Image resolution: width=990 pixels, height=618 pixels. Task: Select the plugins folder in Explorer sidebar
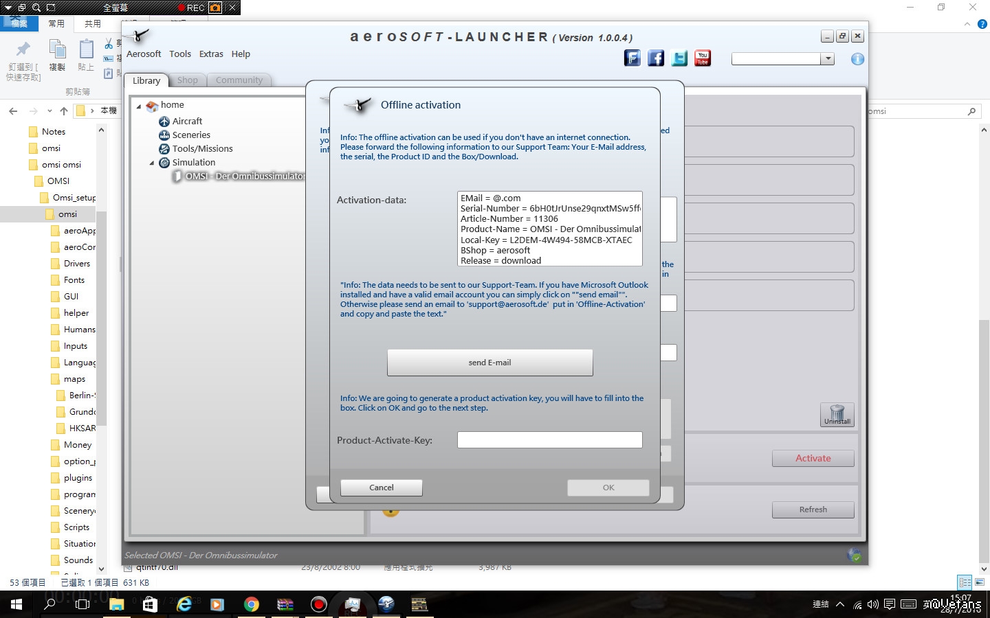coord(78,478)
